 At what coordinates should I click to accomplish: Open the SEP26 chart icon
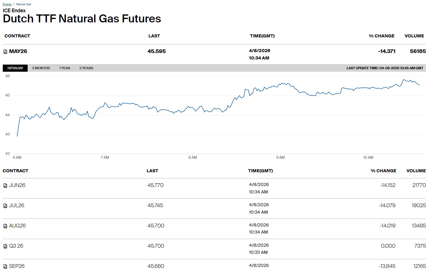pyautogui.click(x=5, y=267)
